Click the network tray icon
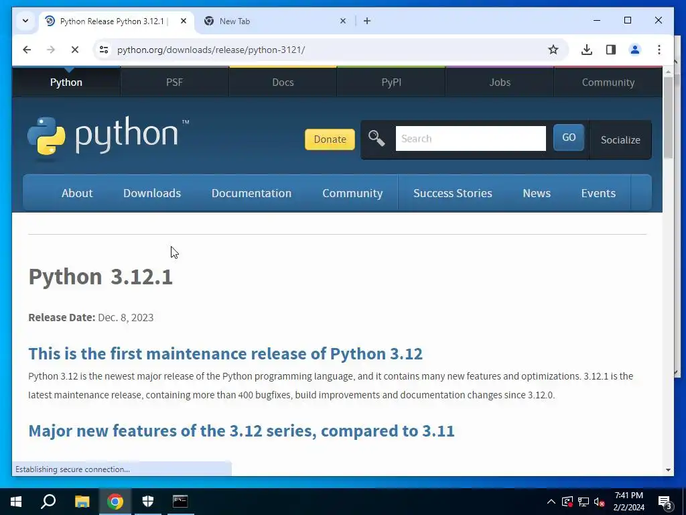Image resolution: width=686 pixels, height=515 pixels. (x=584, y=502)
